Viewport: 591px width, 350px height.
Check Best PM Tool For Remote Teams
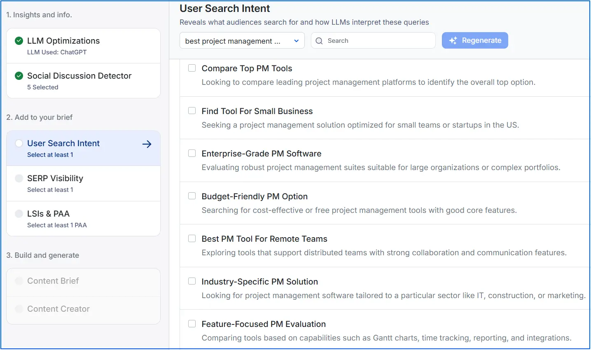click(x=192, y=238)
